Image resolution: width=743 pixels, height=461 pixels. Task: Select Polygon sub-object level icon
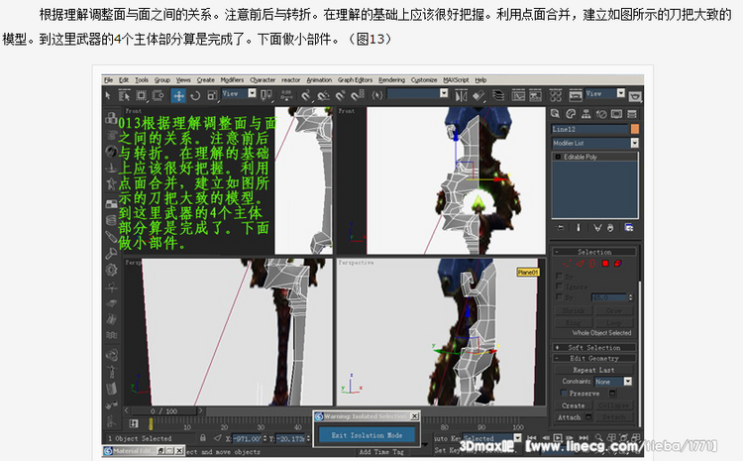[x=605, y=264]
